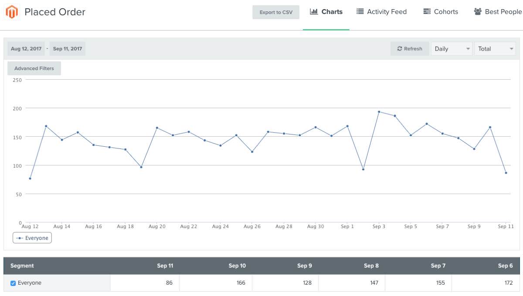Open Advanced Filters

click(x=34, y=68)
